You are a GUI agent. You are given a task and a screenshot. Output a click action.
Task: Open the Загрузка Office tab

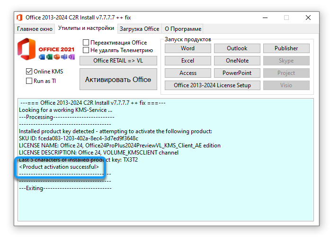(139, 29)
